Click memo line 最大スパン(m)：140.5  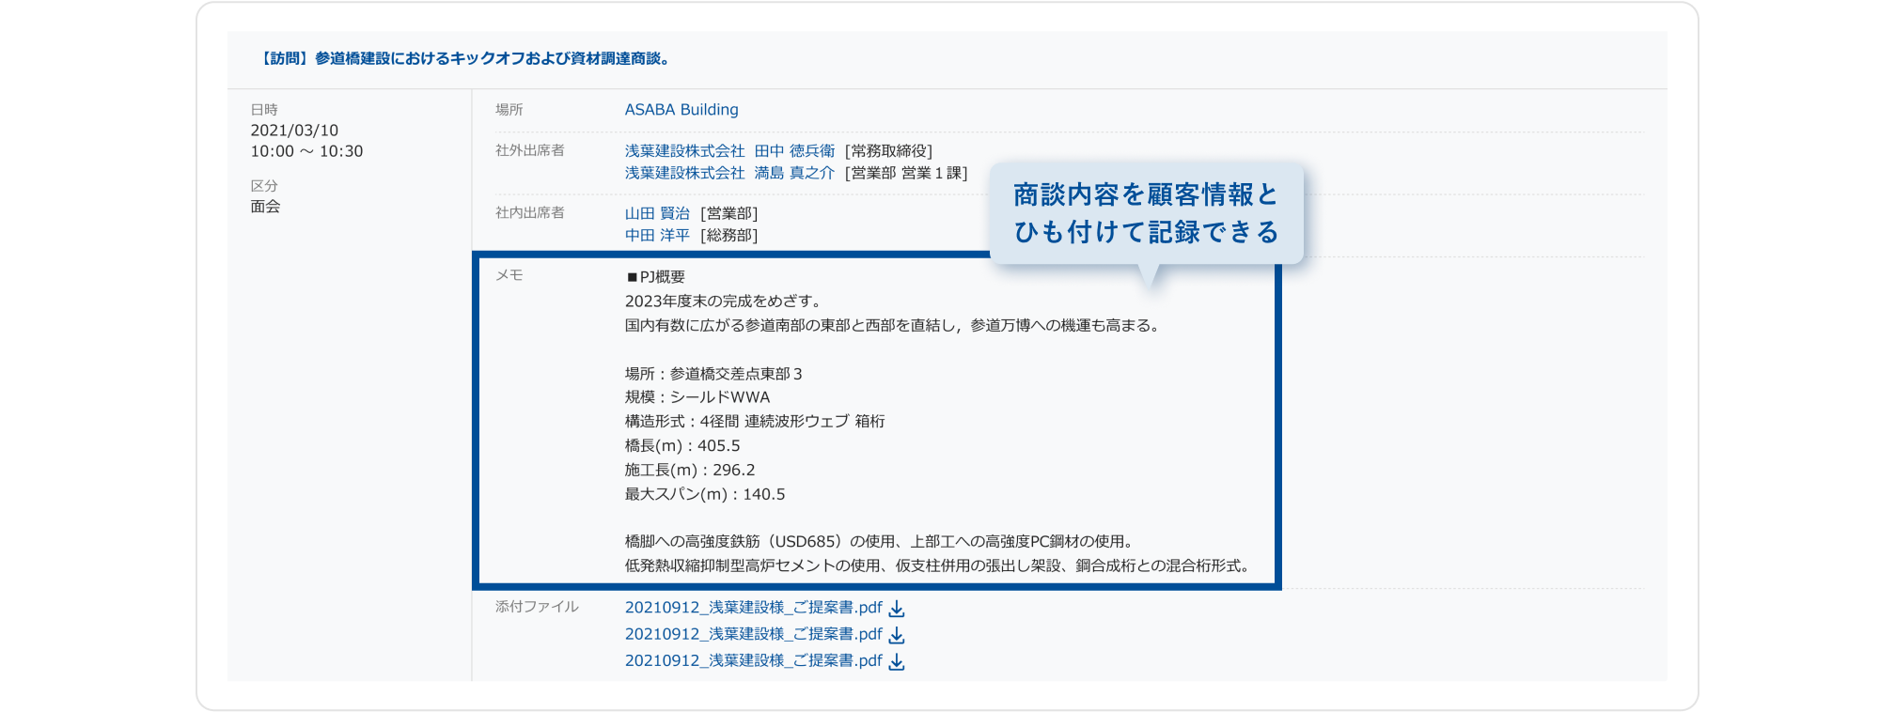click(705, 495)
